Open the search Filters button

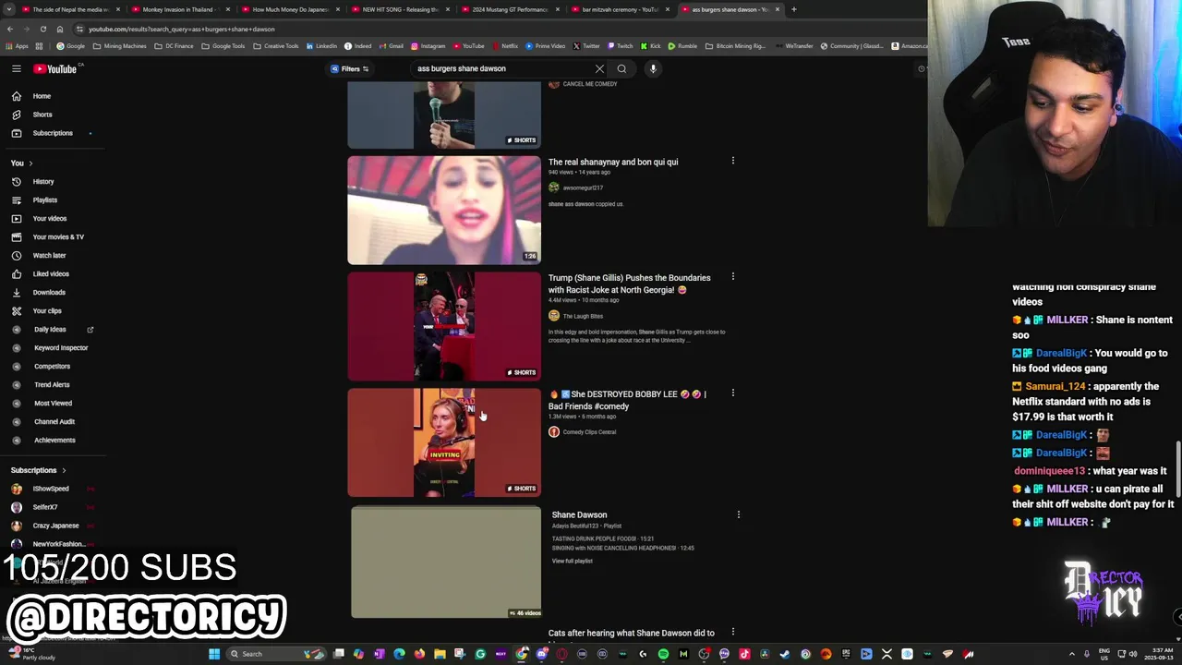click(x=350, y=68)
